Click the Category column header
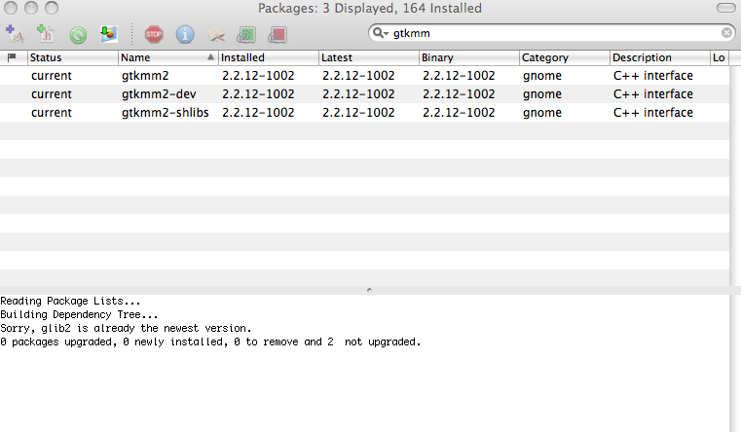Image resolution: width=741 pixels, height=432 pixels. [x=563, y=57]
